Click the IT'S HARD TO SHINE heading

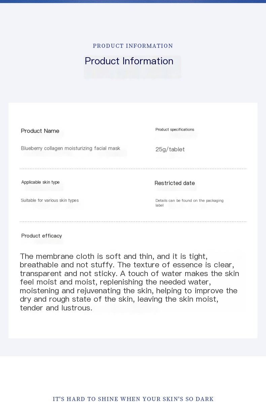pos(133,399)
